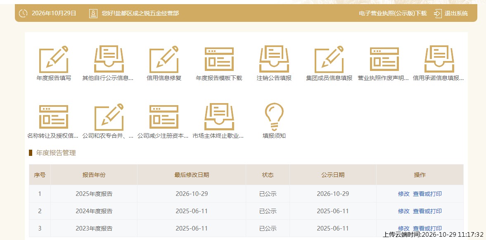Click the 公示日期 column header
Viewport: 486px width, 240px height.
(x=333, y=175)
